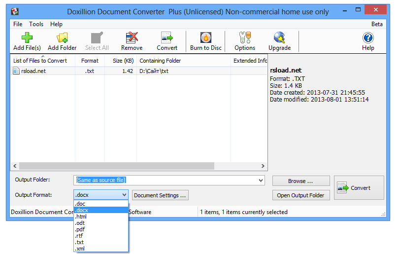Open Options with the tools icon

tap(245, 37)
